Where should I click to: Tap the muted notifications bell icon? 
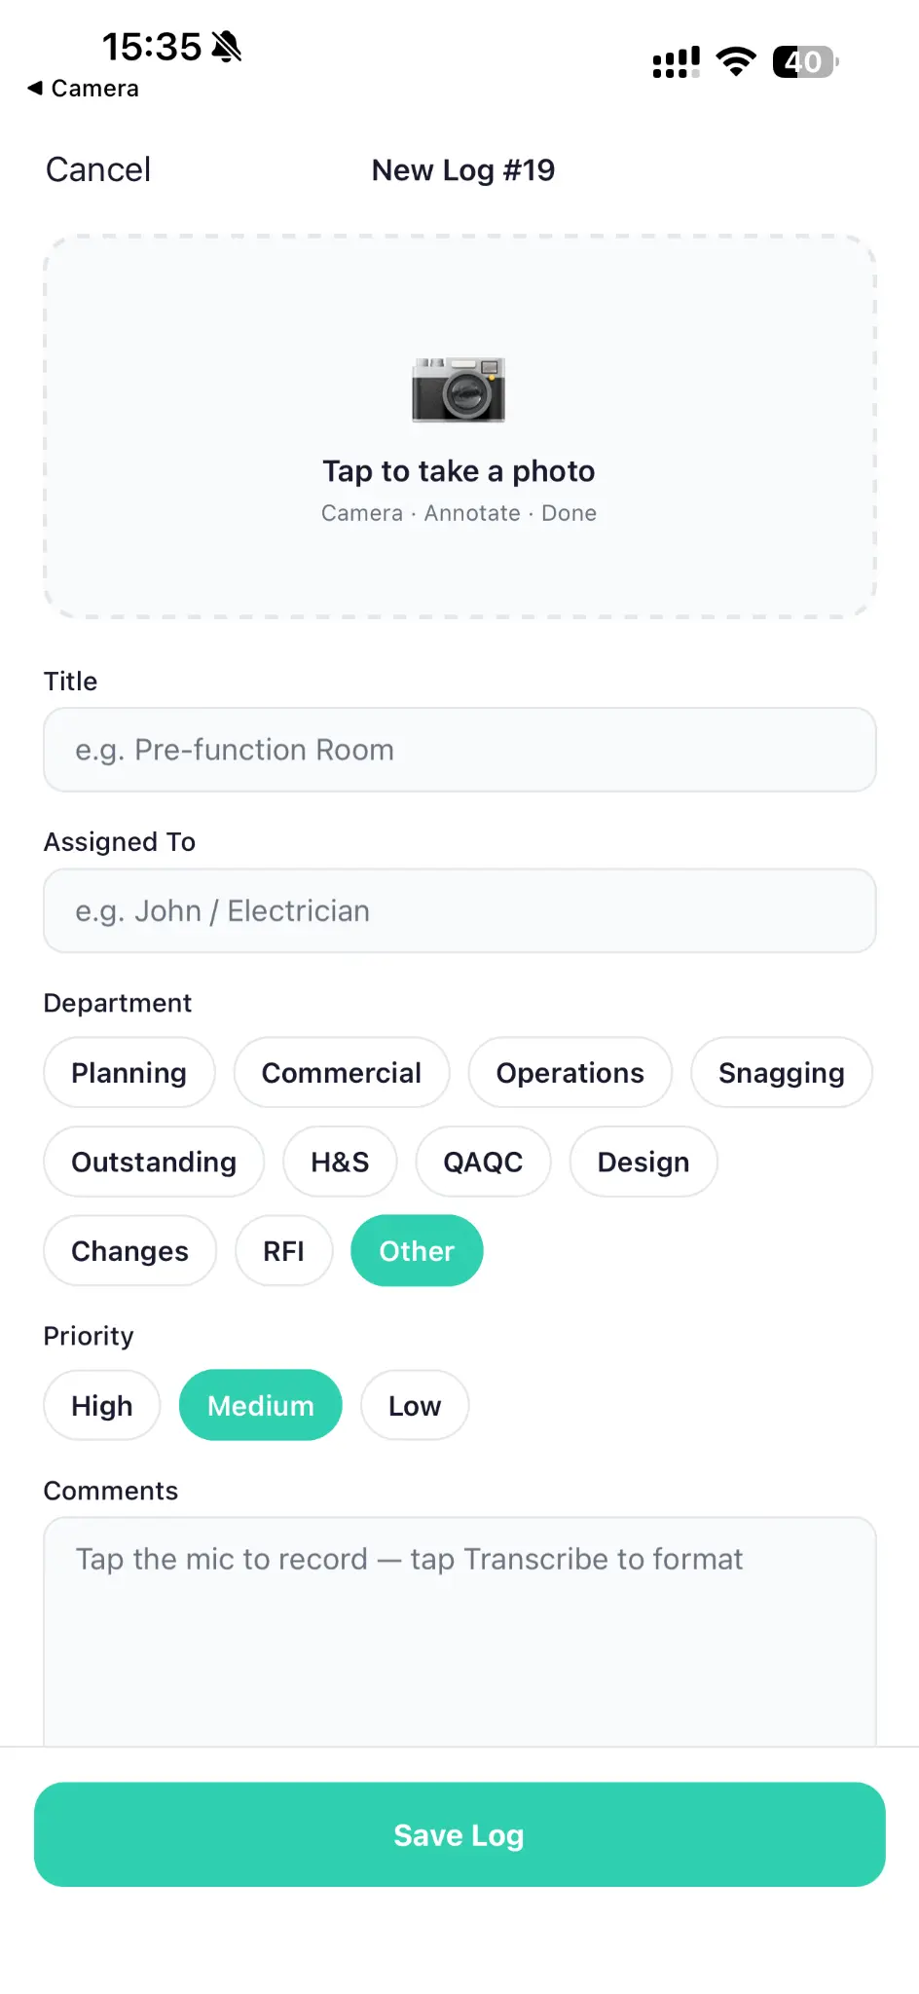(226, 46)
